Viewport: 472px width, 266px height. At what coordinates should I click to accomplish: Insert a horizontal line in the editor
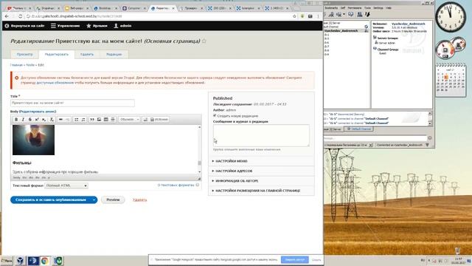click(x=113, y=120)
